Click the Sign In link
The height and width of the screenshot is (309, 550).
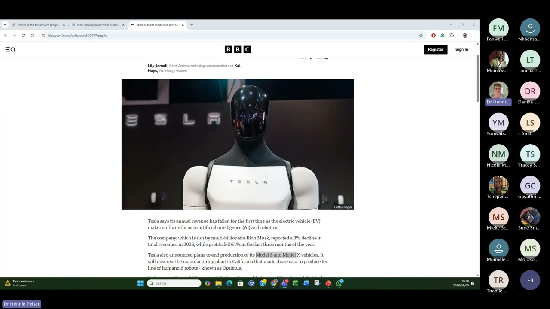coord(462,49)
